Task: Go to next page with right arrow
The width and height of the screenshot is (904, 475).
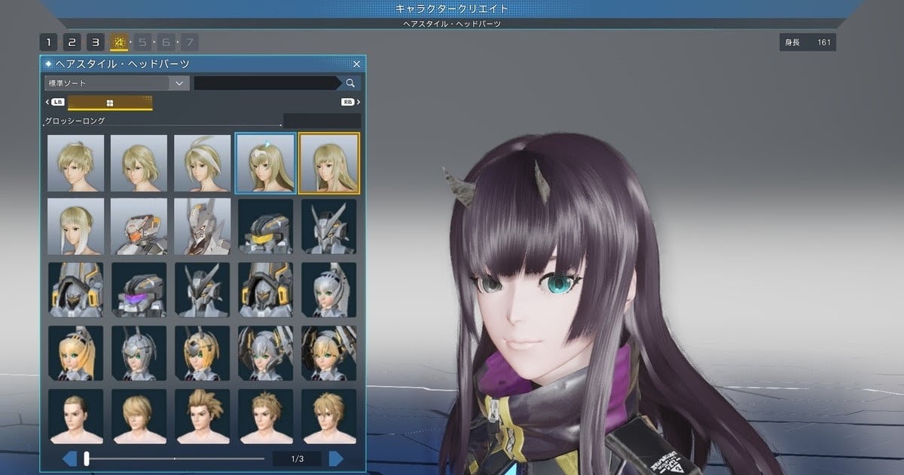Action: click(336, 458)
